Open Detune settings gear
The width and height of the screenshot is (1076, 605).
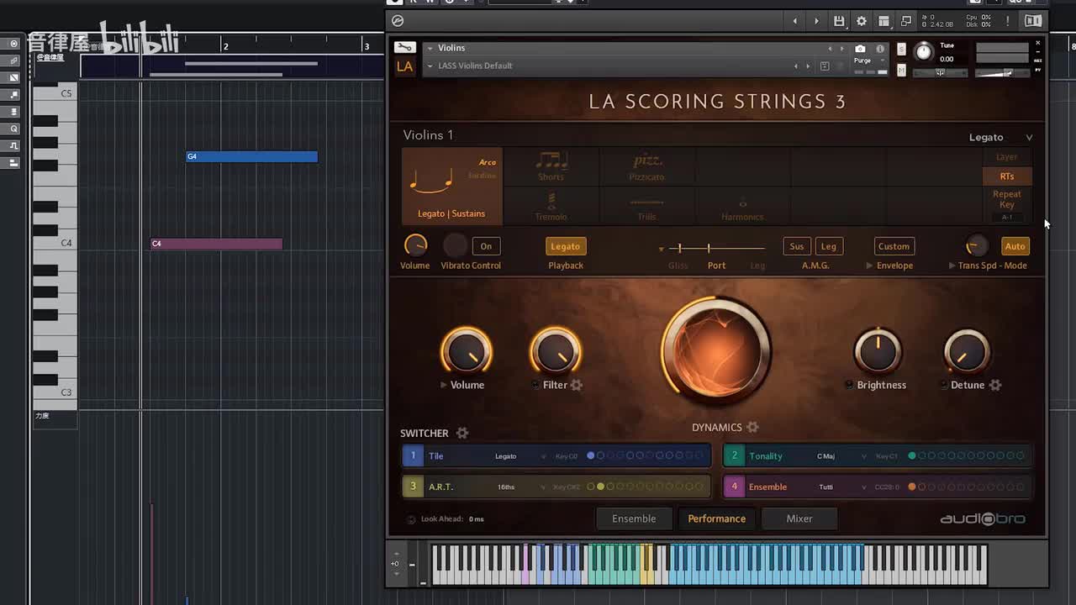(995, 385)
